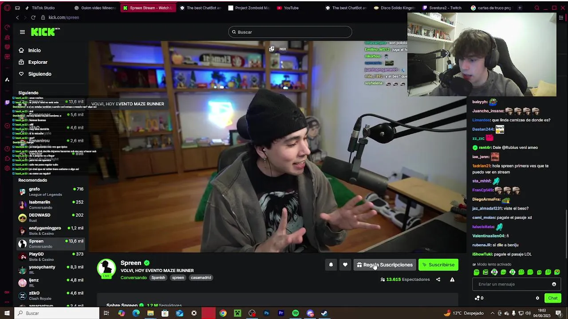
Task: Click the heart follow icon
Action: (345, 265)
